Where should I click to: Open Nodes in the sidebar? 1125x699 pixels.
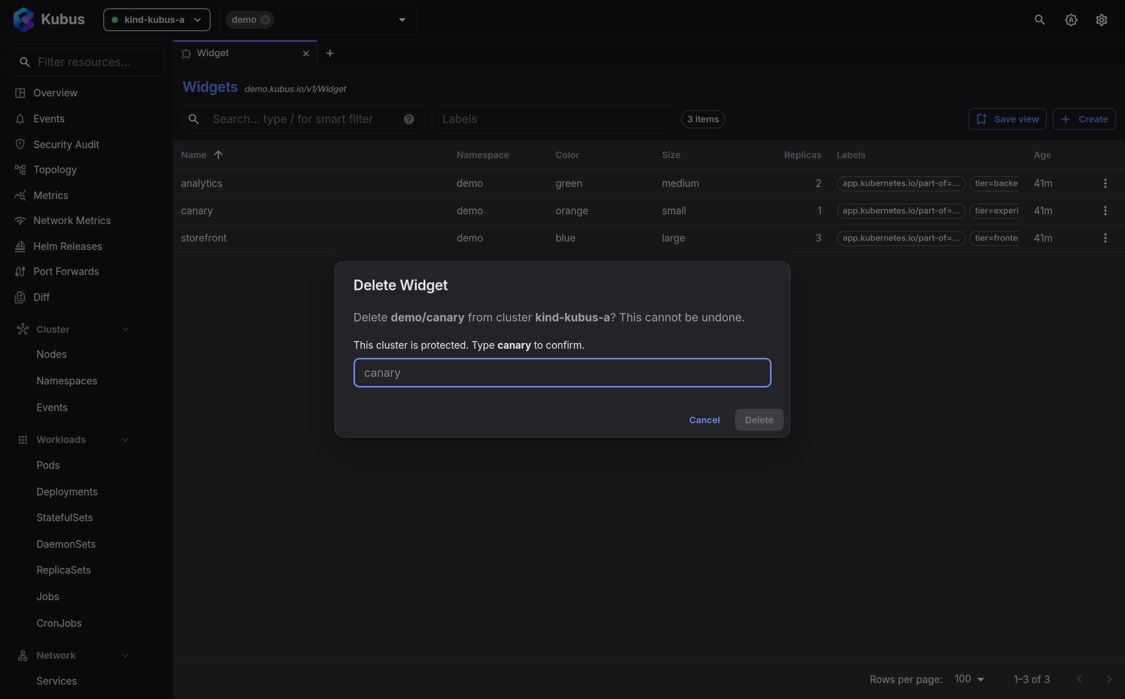[x=52, y=354]
